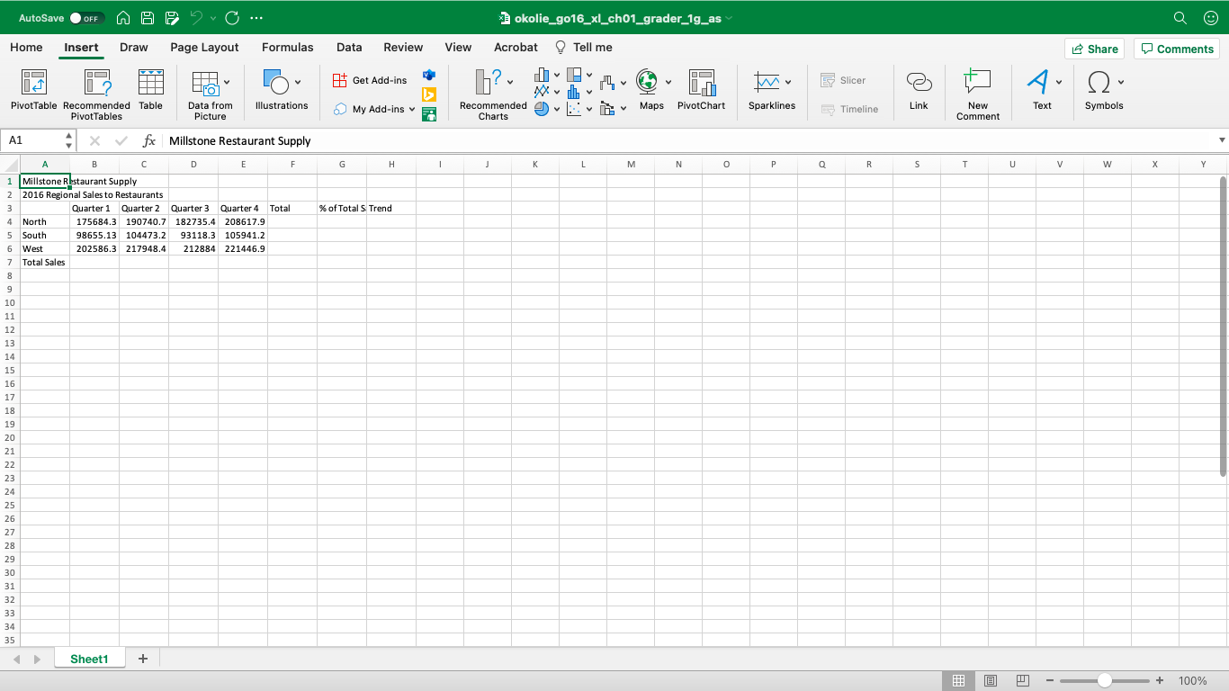Click the zoom in plus button
1229x691 pixels.
(x=1160, y=681)
